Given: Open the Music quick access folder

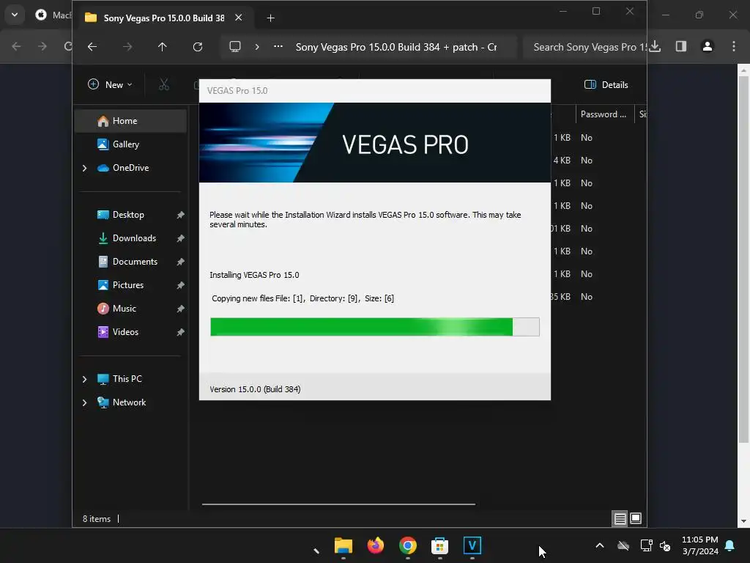Looking at the screenshot, I should coord(125,309).
